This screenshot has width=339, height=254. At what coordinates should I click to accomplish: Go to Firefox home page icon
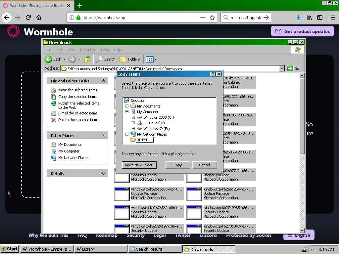tap(39, 18)
